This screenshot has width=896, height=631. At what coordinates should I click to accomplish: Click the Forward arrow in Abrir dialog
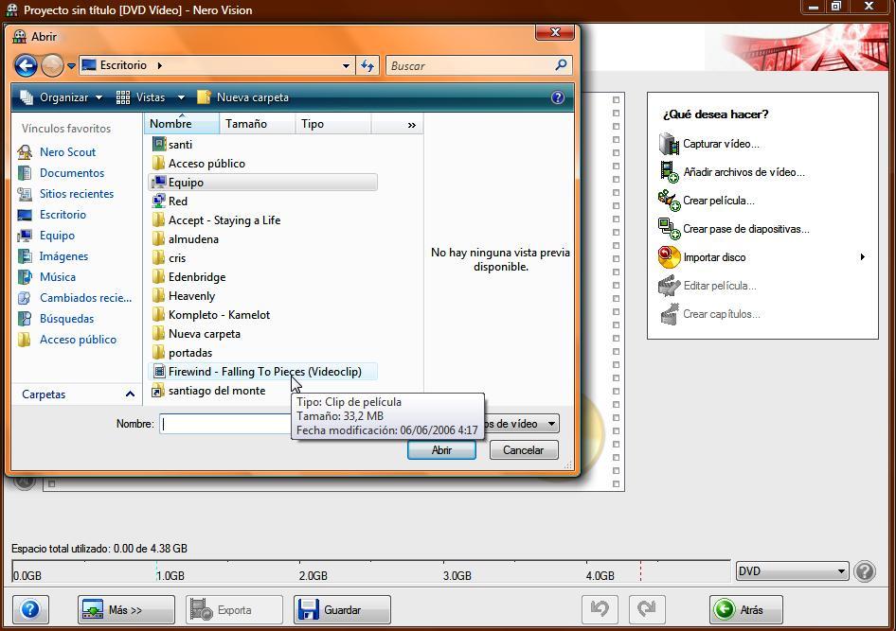point(53,65)
